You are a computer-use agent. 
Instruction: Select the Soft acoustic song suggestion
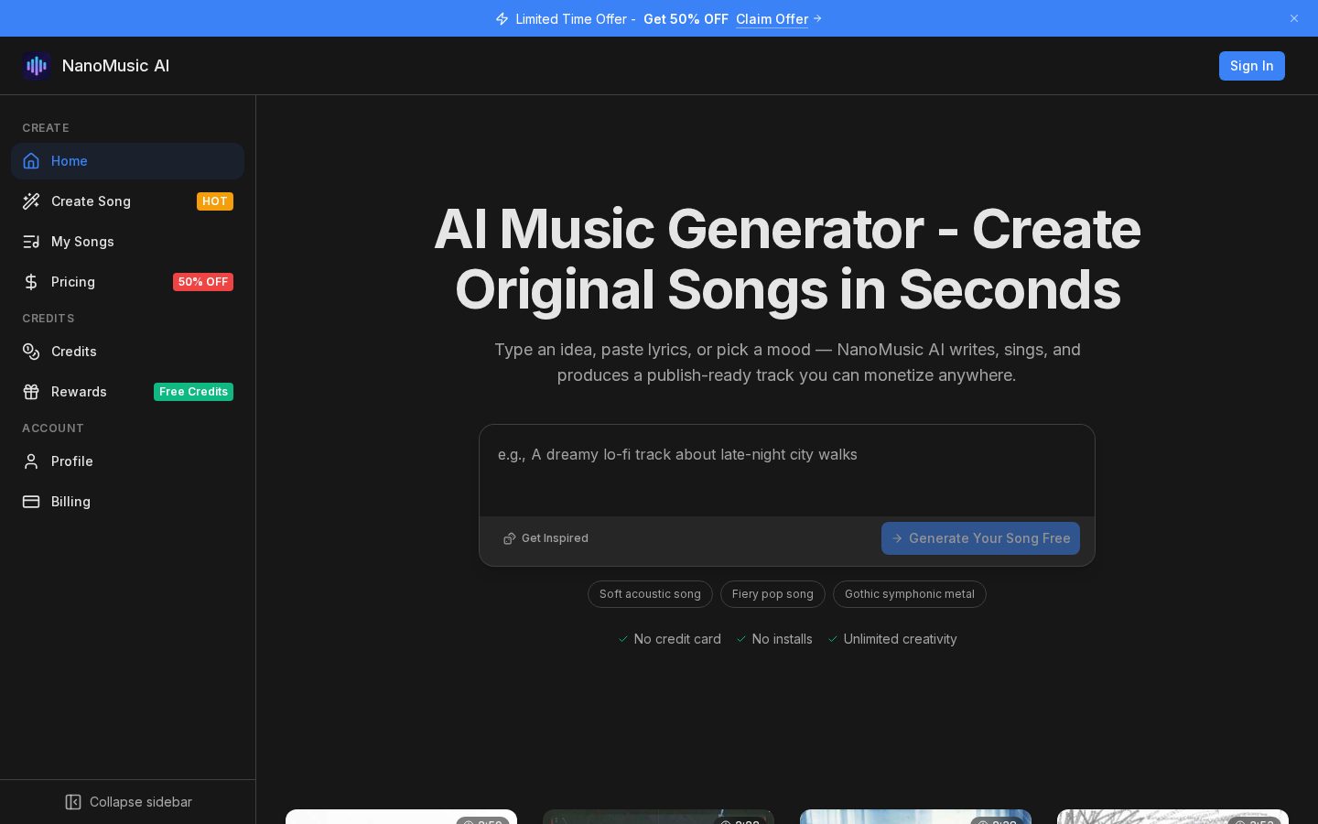coord(650,594)
